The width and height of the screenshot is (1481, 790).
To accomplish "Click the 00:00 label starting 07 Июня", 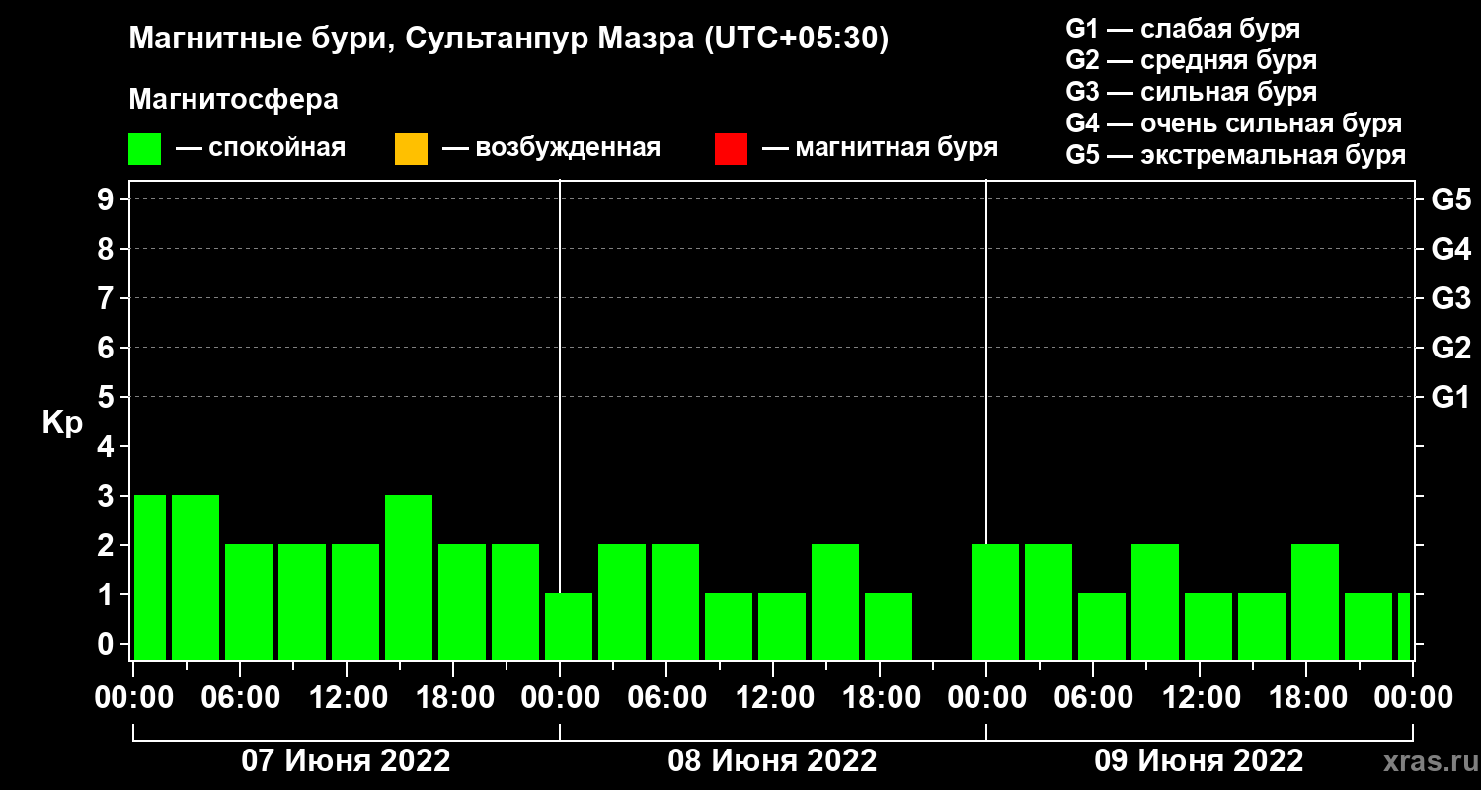I will (133, 697).
